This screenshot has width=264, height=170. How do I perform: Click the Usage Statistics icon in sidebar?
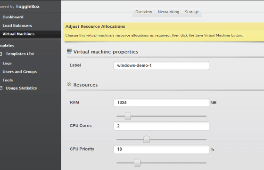click(1, 88)
